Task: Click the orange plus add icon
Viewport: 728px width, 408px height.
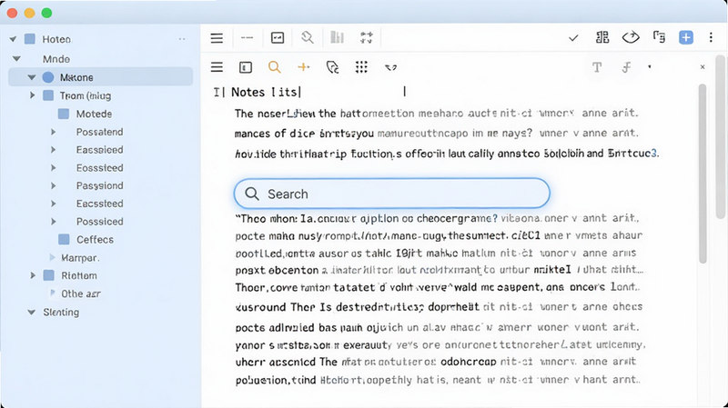Action: tap(304, 67)
